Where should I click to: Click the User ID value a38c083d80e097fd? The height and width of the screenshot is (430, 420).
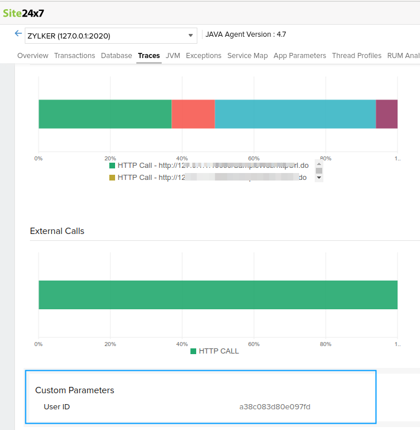pos(274,407)
